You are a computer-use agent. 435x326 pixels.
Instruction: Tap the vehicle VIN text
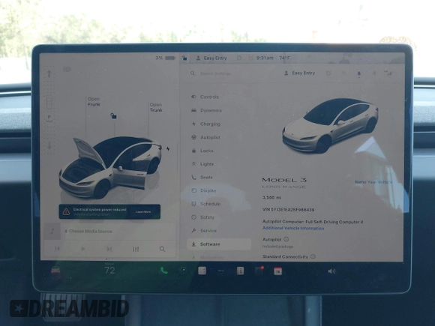point(288,210)
